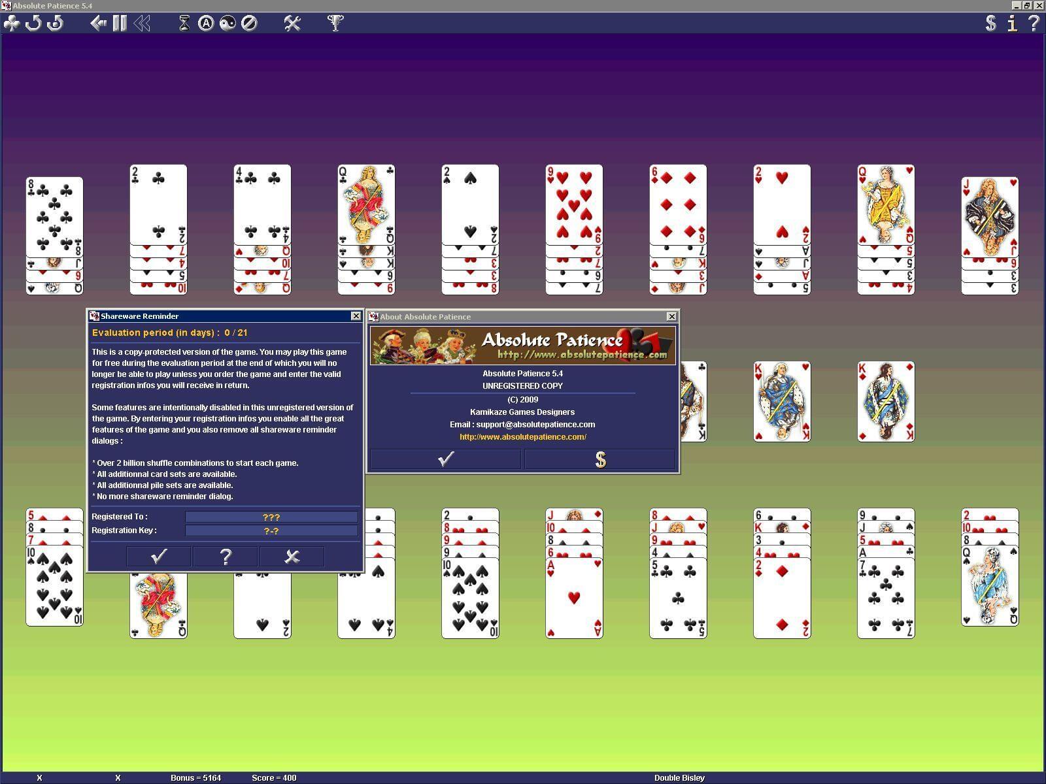Image resolution: width=1046 pixels, height=784 pixels.
Task: Select the Queen of hearts top-row card
Action: click(x=886, y=204)
